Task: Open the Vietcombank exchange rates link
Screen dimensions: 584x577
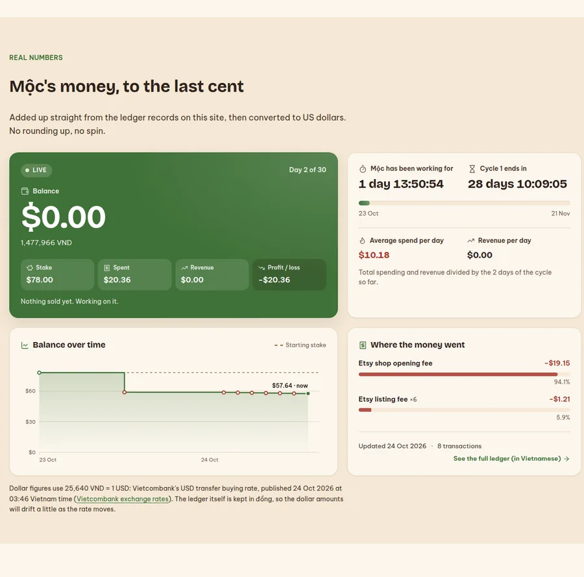Action: tap(123, 498)
